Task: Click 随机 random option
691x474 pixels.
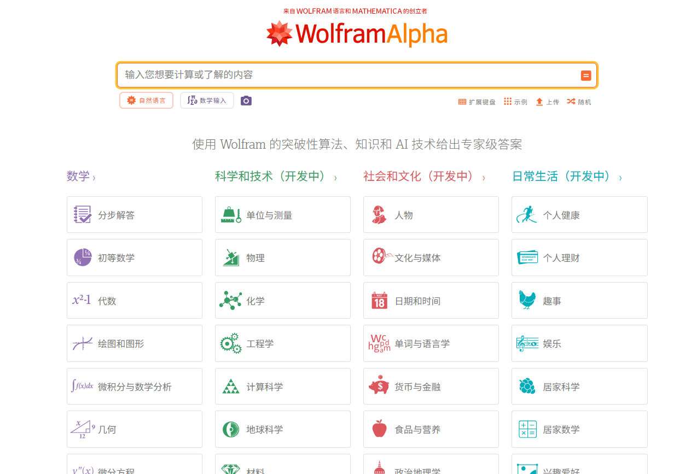Action: (579, 102)
